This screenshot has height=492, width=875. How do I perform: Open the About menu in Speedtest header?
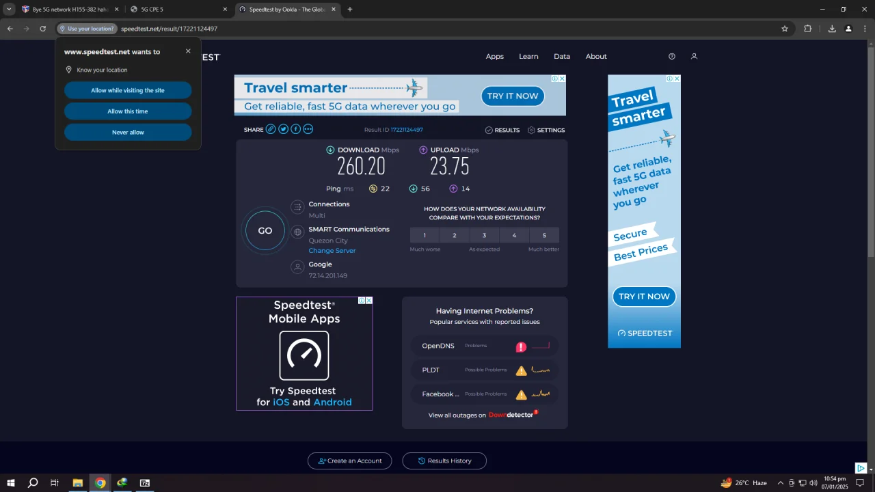pos(596,57)
